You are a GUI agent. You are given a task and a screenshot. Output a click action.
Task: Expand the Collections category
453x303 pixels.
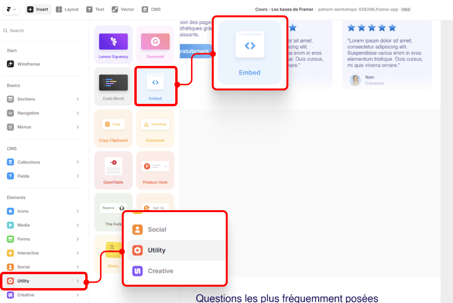[x=43, y=162]
